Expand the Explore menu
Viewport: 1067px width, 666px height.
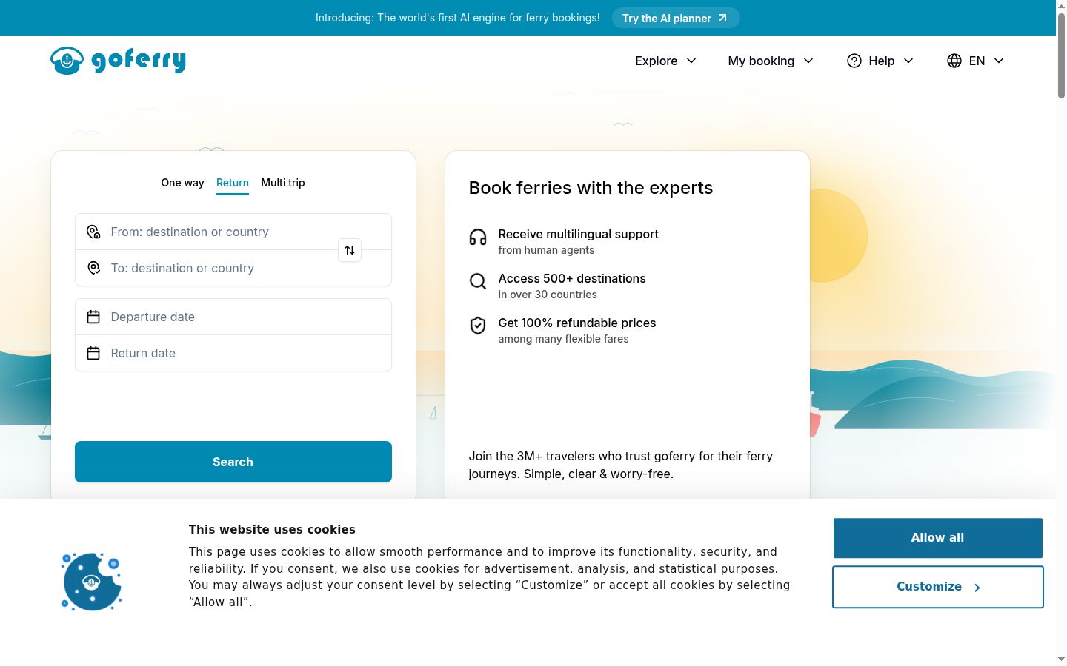tap(665, 61)
